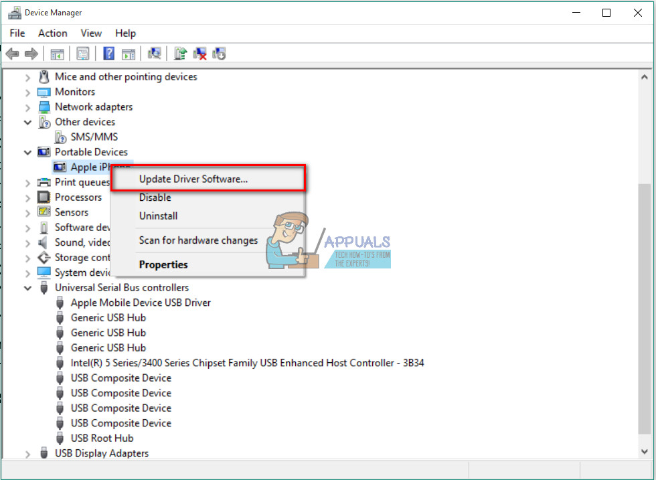Select the Intel(R) 5 Series USB Enhanced Host Controller
The image size is (656, 480).
pos(247,363)
